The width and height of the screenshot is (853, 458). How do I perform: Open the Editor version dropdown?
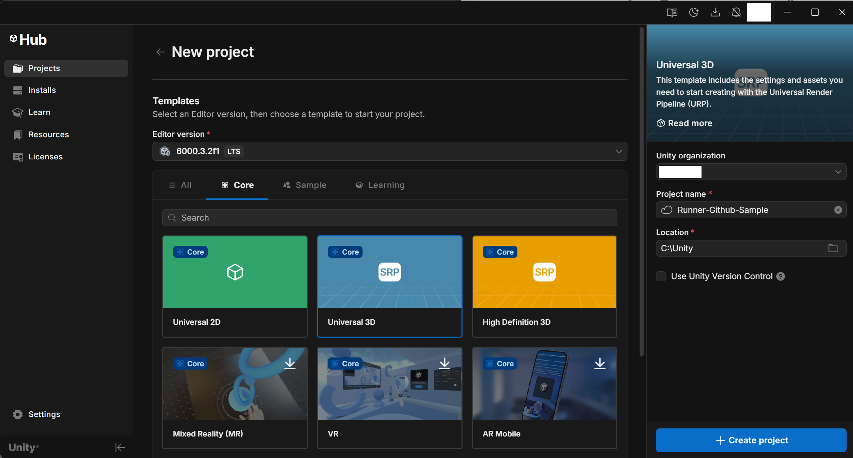[x=619, y=151]
